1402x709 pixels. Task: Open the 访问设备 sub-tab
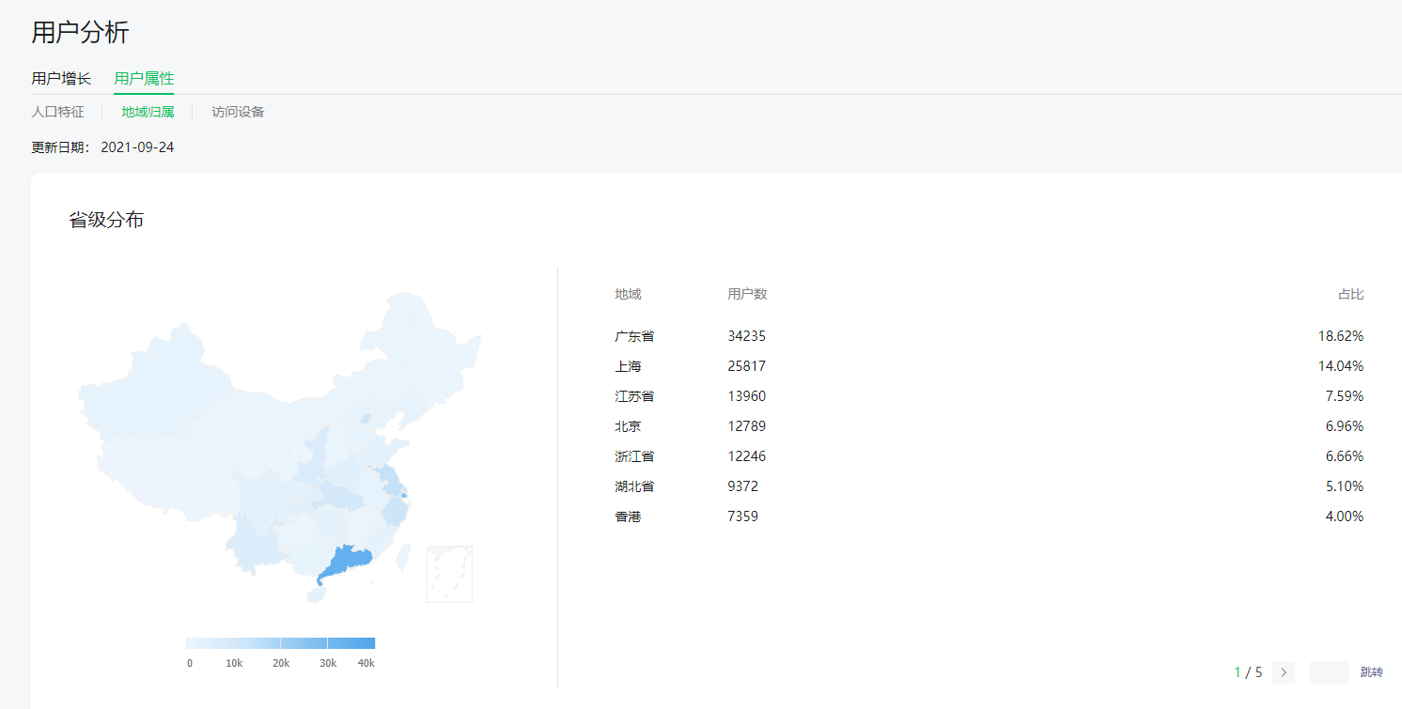[x=238, y=112]
